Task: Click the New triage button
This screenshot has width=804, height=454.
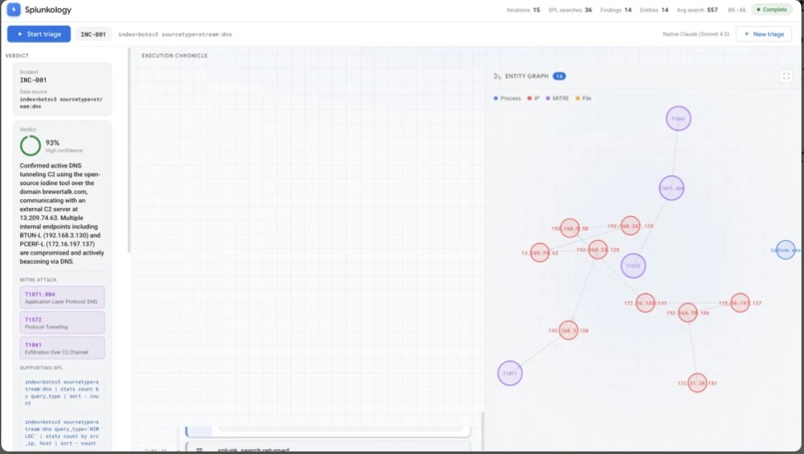Action: click(x=764, y=34)
